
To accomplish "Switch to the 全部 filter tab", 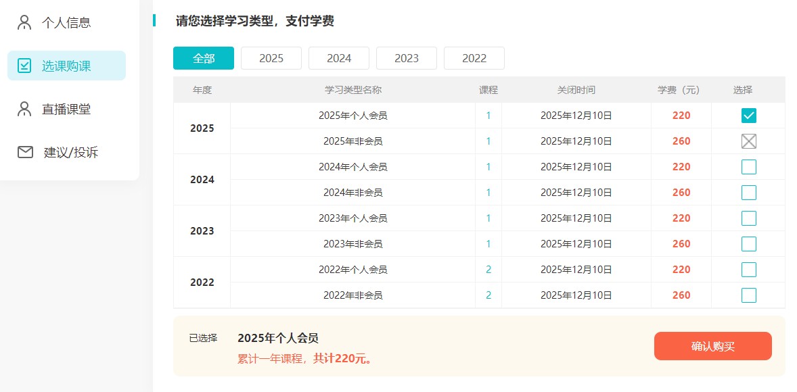I will pos(204,58).
